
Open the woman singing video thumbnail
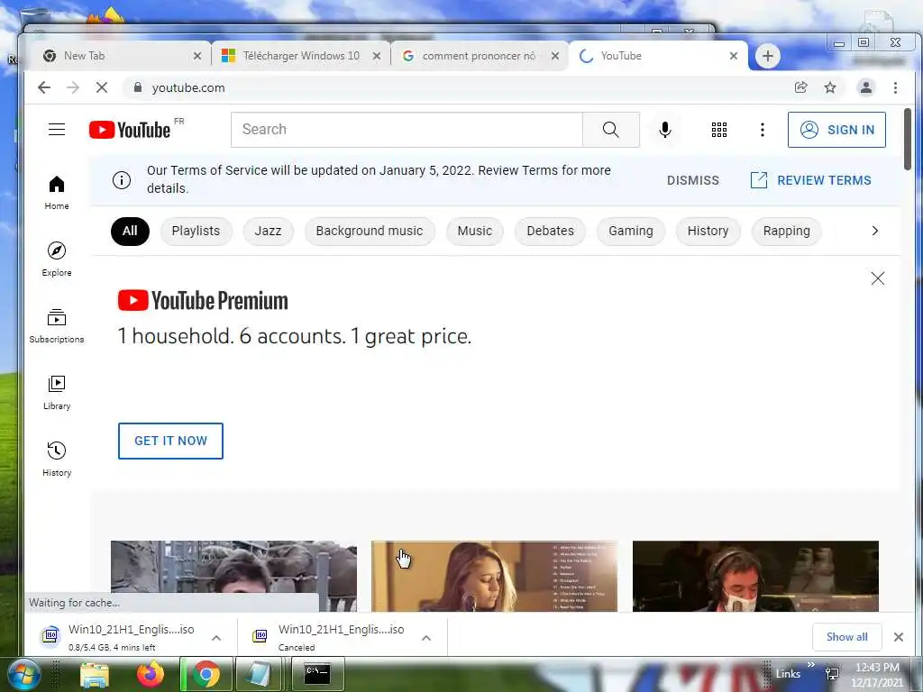click(x=495, y=576)
